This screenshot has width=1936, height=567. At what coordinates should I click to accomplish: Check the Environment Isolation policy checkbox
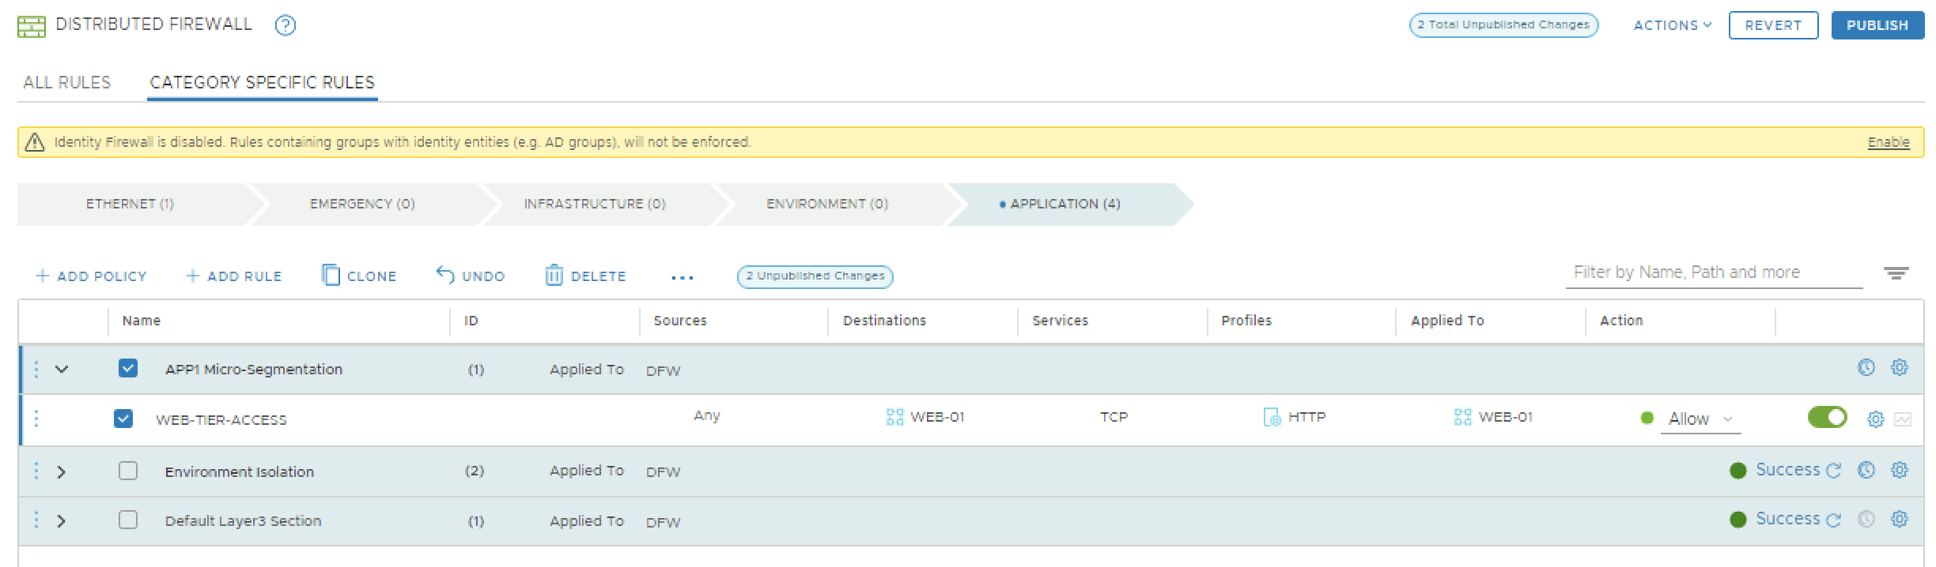pyautogui.click(x=128, y=471)
